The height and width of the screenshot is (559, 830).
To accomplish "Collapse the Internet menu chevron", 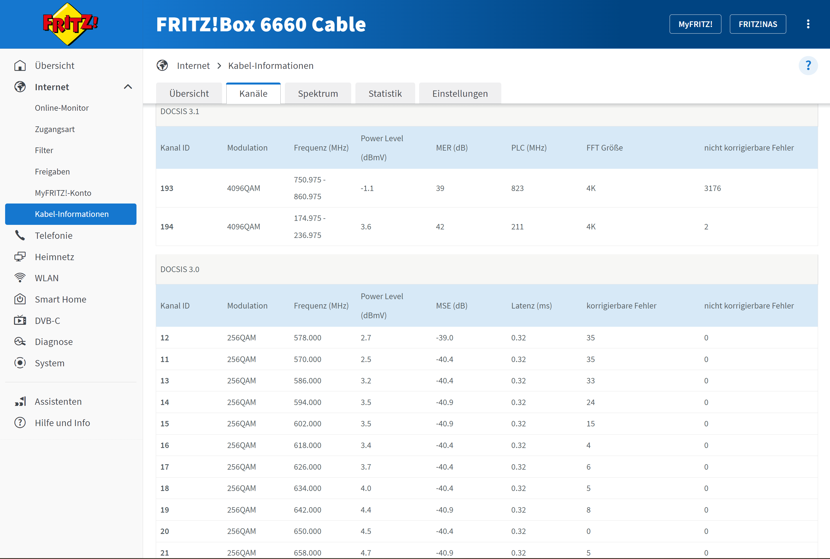I will point(128,87).
